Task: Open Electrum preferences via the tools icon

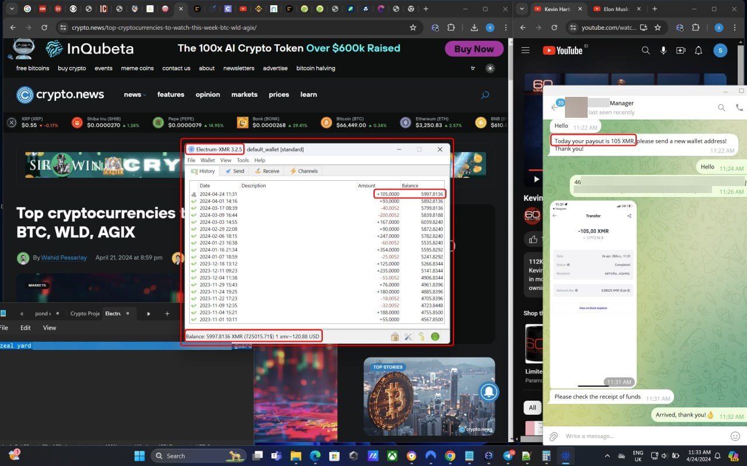Action: 408,337
